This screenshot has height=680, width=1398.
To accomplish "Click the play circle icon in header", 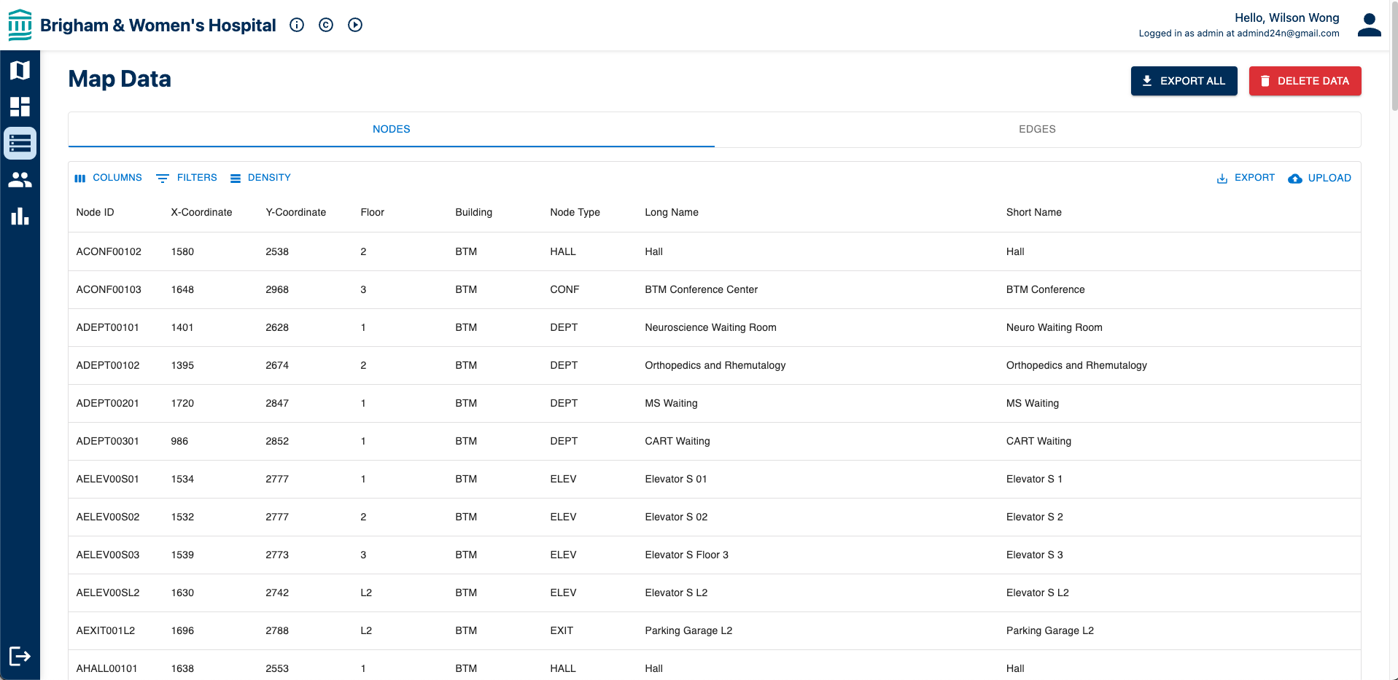I will pyautogui.click(x=355, y=25).
